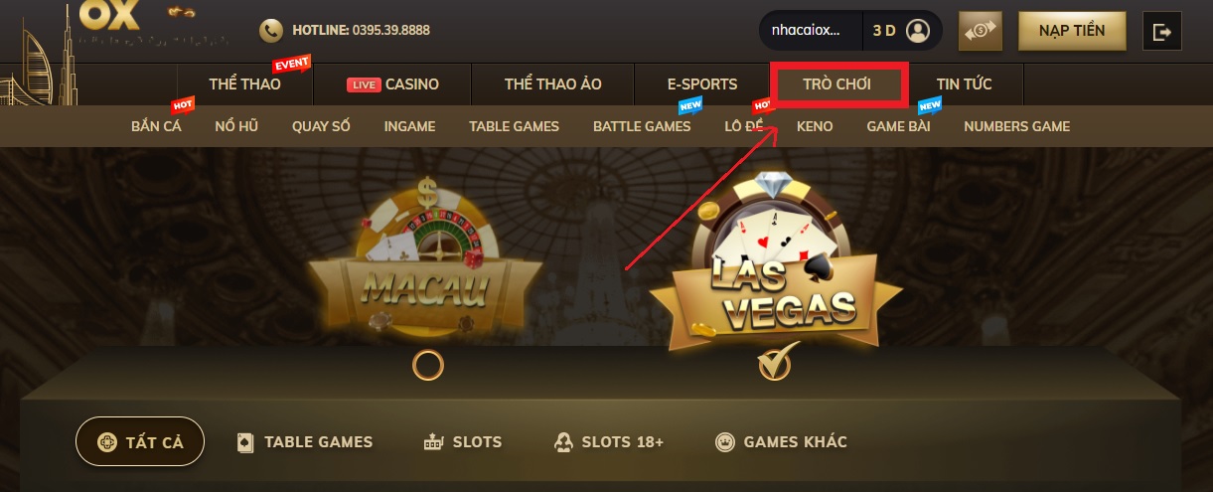This screenshot has height=492, width=1213.
Task: Open the Live Casino menu
Action: [x=392, y=84]
